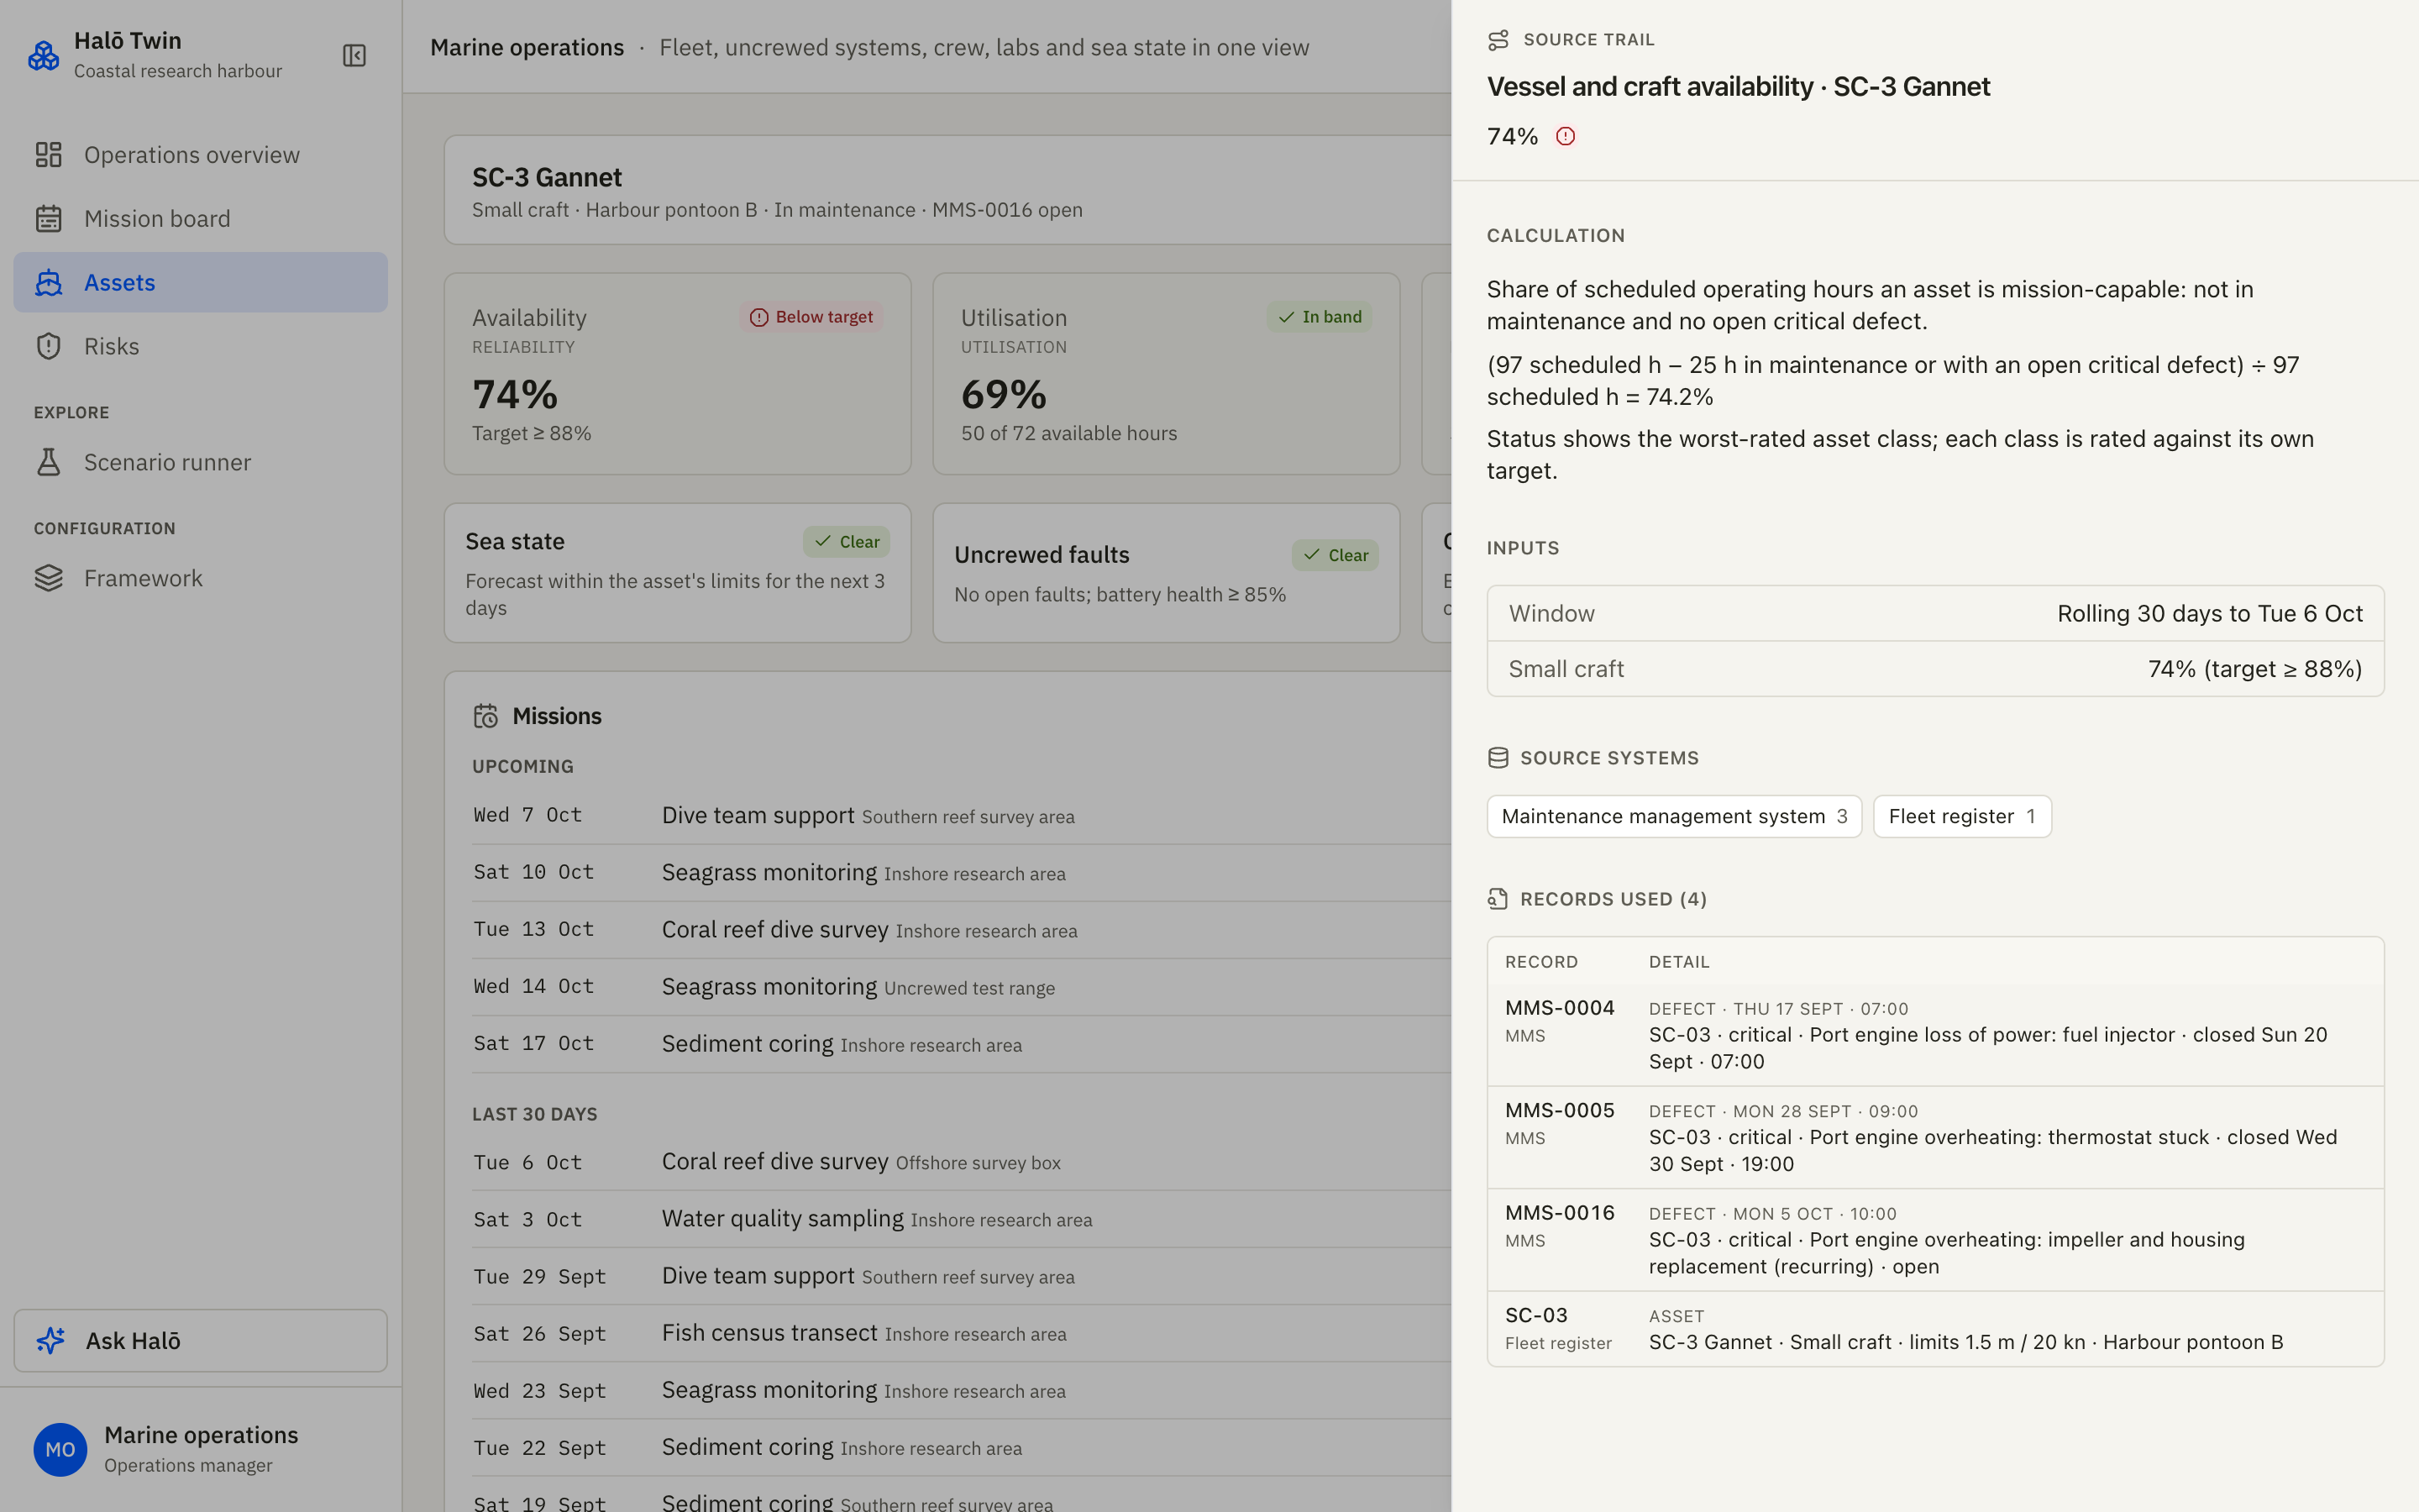
Task: Collapse the sidebar panel icon
Action: [x=354, y=55]
